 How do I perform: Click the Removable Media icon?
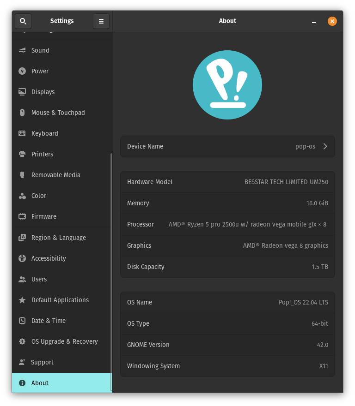tap(22, 175)
